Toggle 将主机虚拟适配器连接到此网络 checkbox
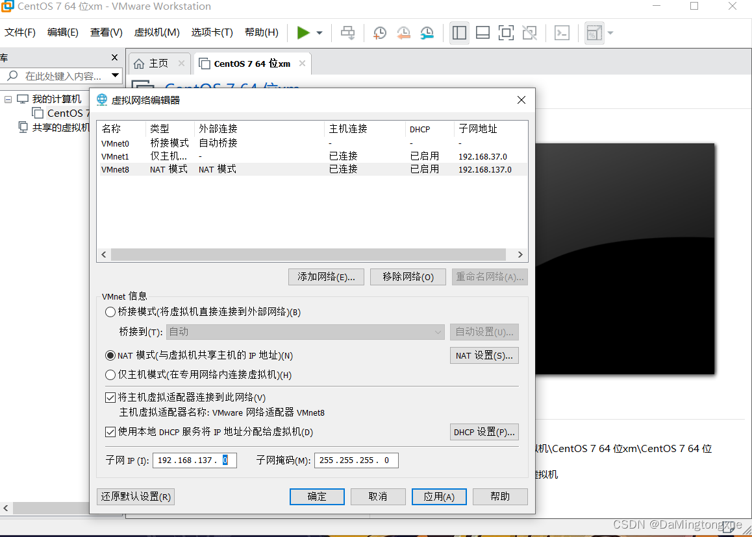The width and height of the screenshot is (752, 537). coord(110,398)
